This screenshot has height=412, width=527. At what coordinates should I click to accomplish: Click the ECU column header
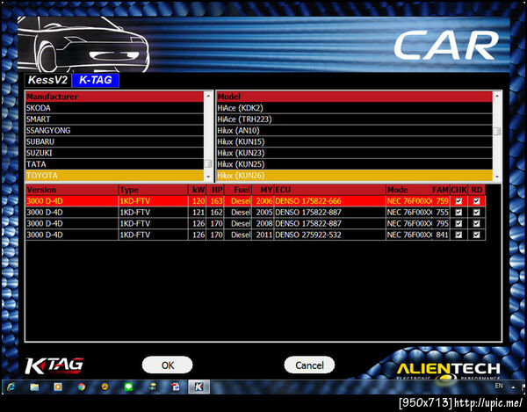[329, 190]
